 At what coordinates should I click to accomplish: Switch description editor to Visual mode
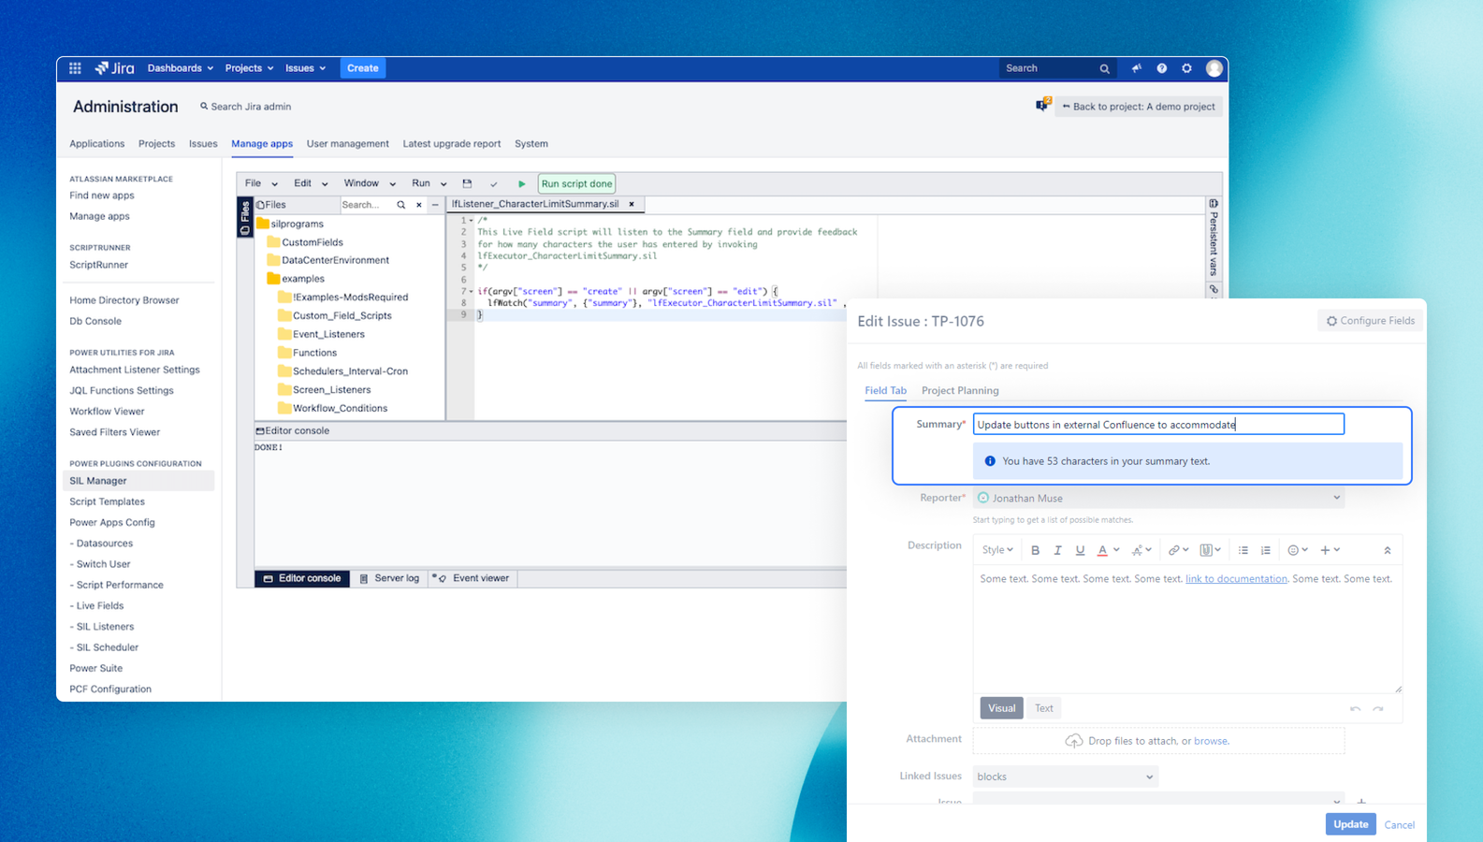point(1001,708)
